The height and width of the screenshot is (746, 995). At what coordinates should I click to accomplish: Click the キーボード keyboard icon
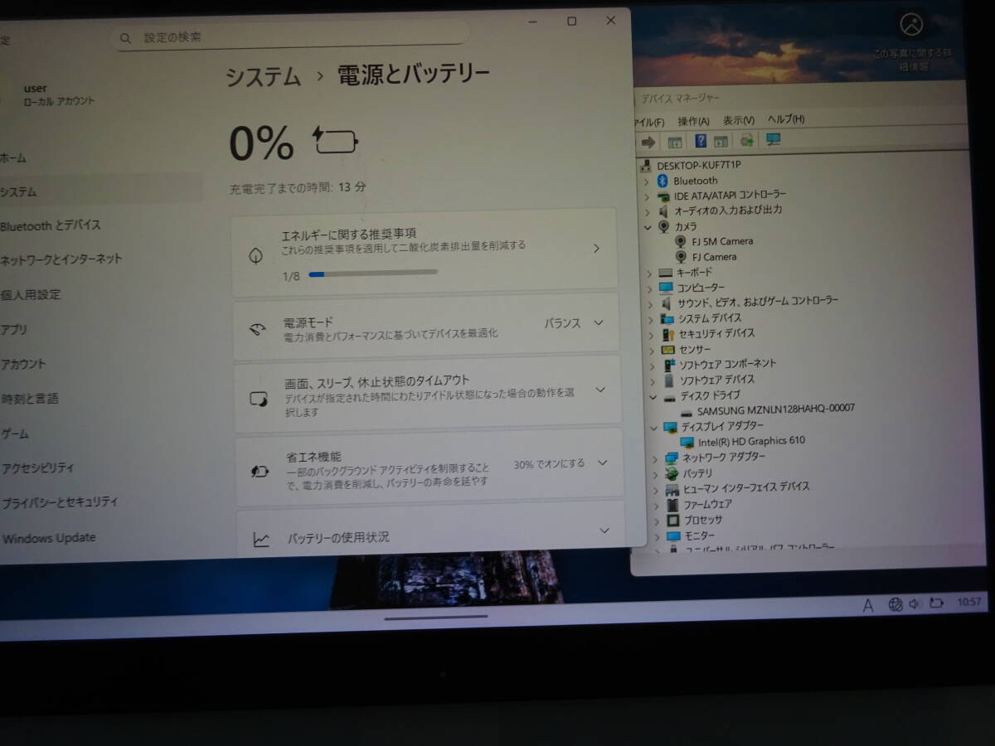(x=666, y=273)
